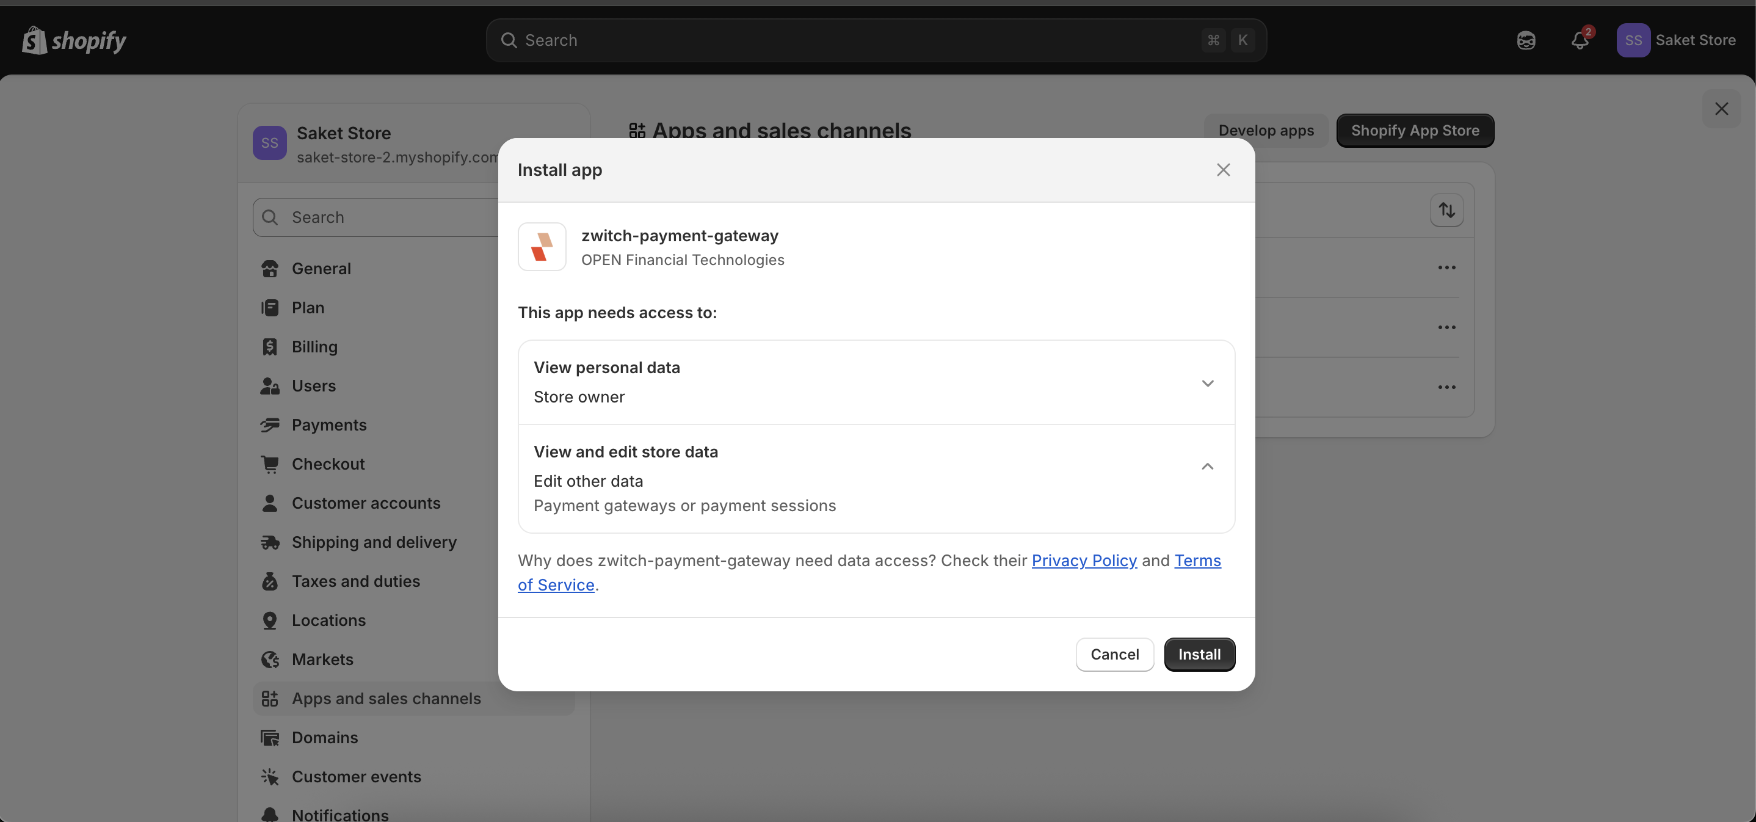The width and height of the screenshot is (1756, 822).
Task: Click the Sidekick assistant icon in the top bar
Action: pyautogui.click(x=1526, y=40)
